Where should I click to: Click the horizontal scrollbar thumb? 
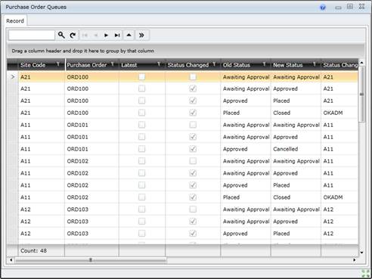pyautogui.click(x=91, y=260)
